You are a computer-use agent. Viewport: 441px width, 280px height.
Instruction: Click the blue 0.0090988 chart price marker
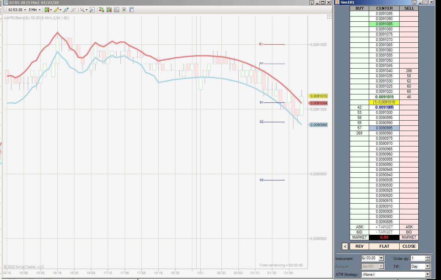point(318,125)
